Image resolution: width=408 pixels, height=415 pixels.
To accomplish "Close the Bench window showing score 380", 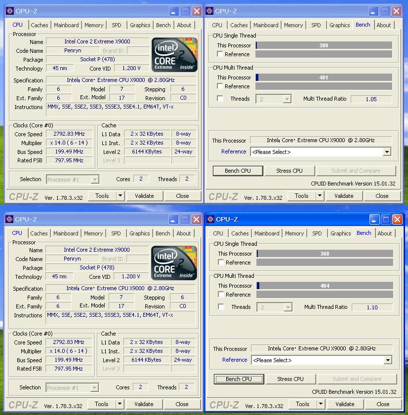I will tap(396, 11).
